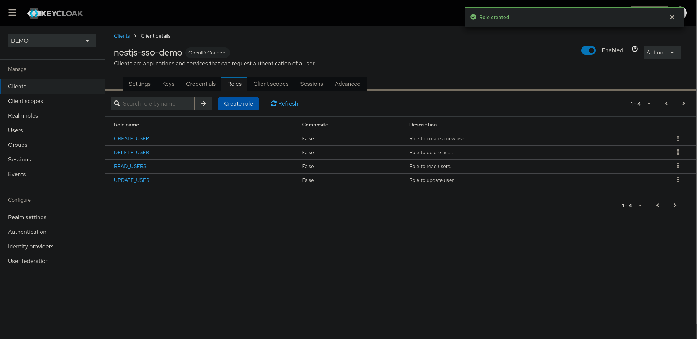The height and width of the screenshot is (339, 697).
Task: Select the Roles tab
Action: coord(234,84)
